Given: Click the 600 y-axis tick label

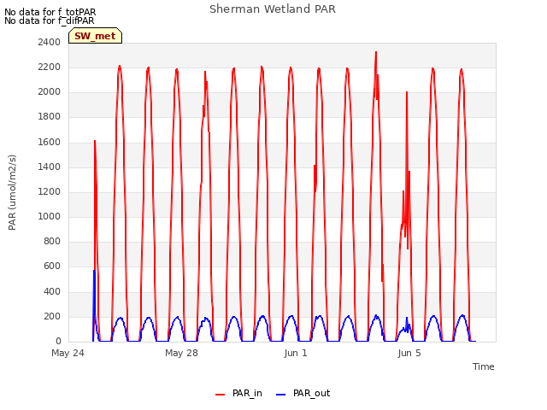Looking at the screenshot, I should pos(52,266).
